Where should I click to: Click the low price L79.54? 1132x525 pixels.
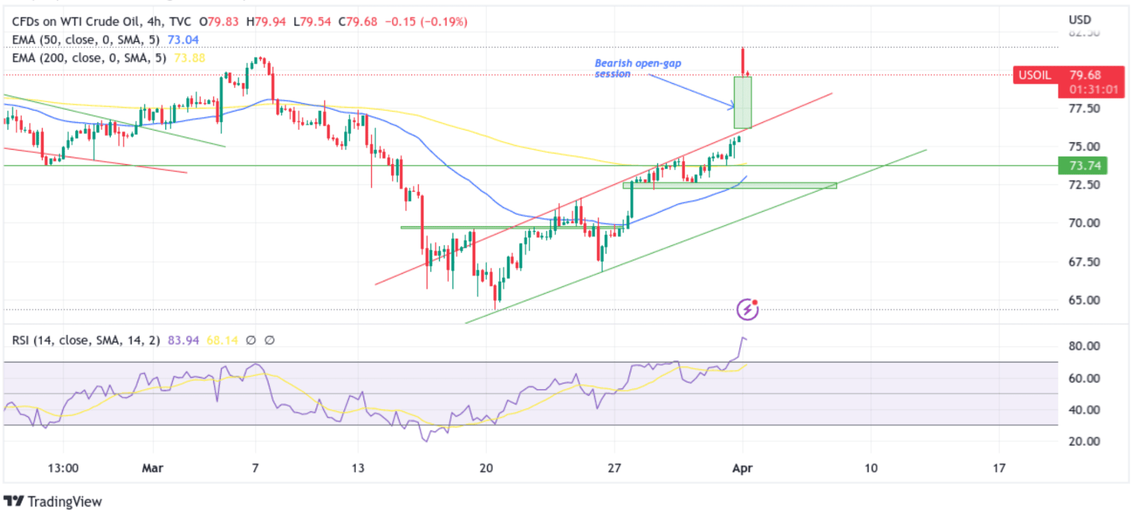click(x=312, y=22)
